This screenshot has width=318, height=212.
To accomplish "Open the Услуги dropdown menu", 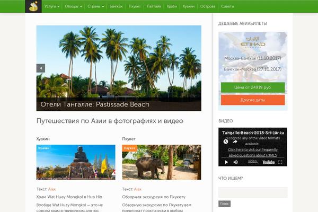I will click(52, 6).
